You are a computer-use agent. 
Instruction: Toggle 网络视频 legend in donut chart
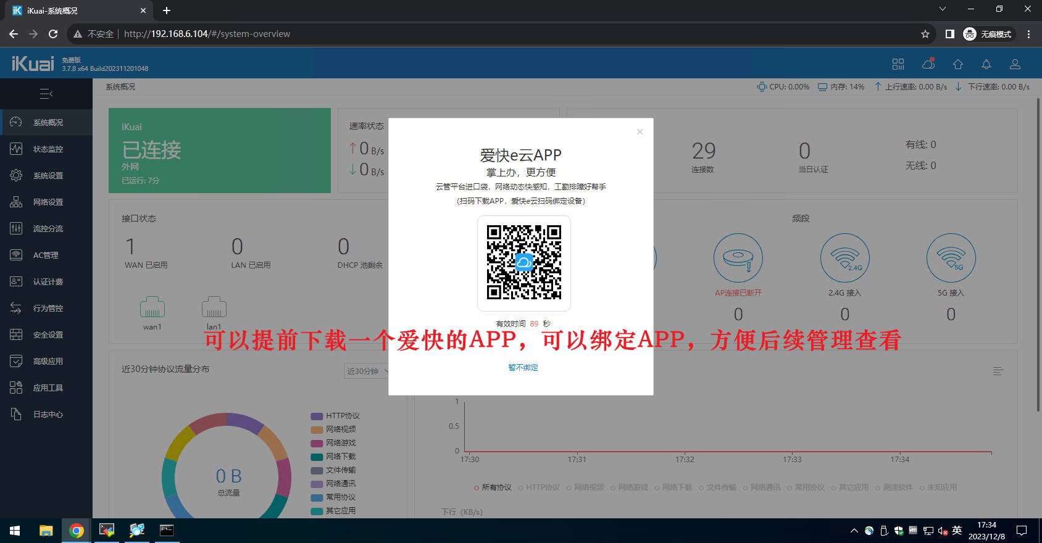(333, 429)
